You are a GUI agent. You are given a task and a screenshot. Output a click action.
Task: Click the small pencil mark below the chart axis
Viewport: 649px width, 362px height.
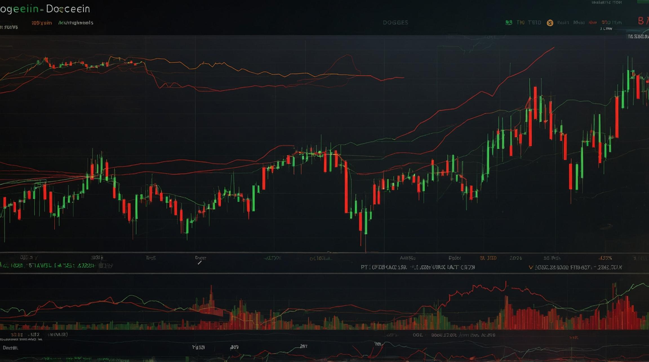(199, 263)
